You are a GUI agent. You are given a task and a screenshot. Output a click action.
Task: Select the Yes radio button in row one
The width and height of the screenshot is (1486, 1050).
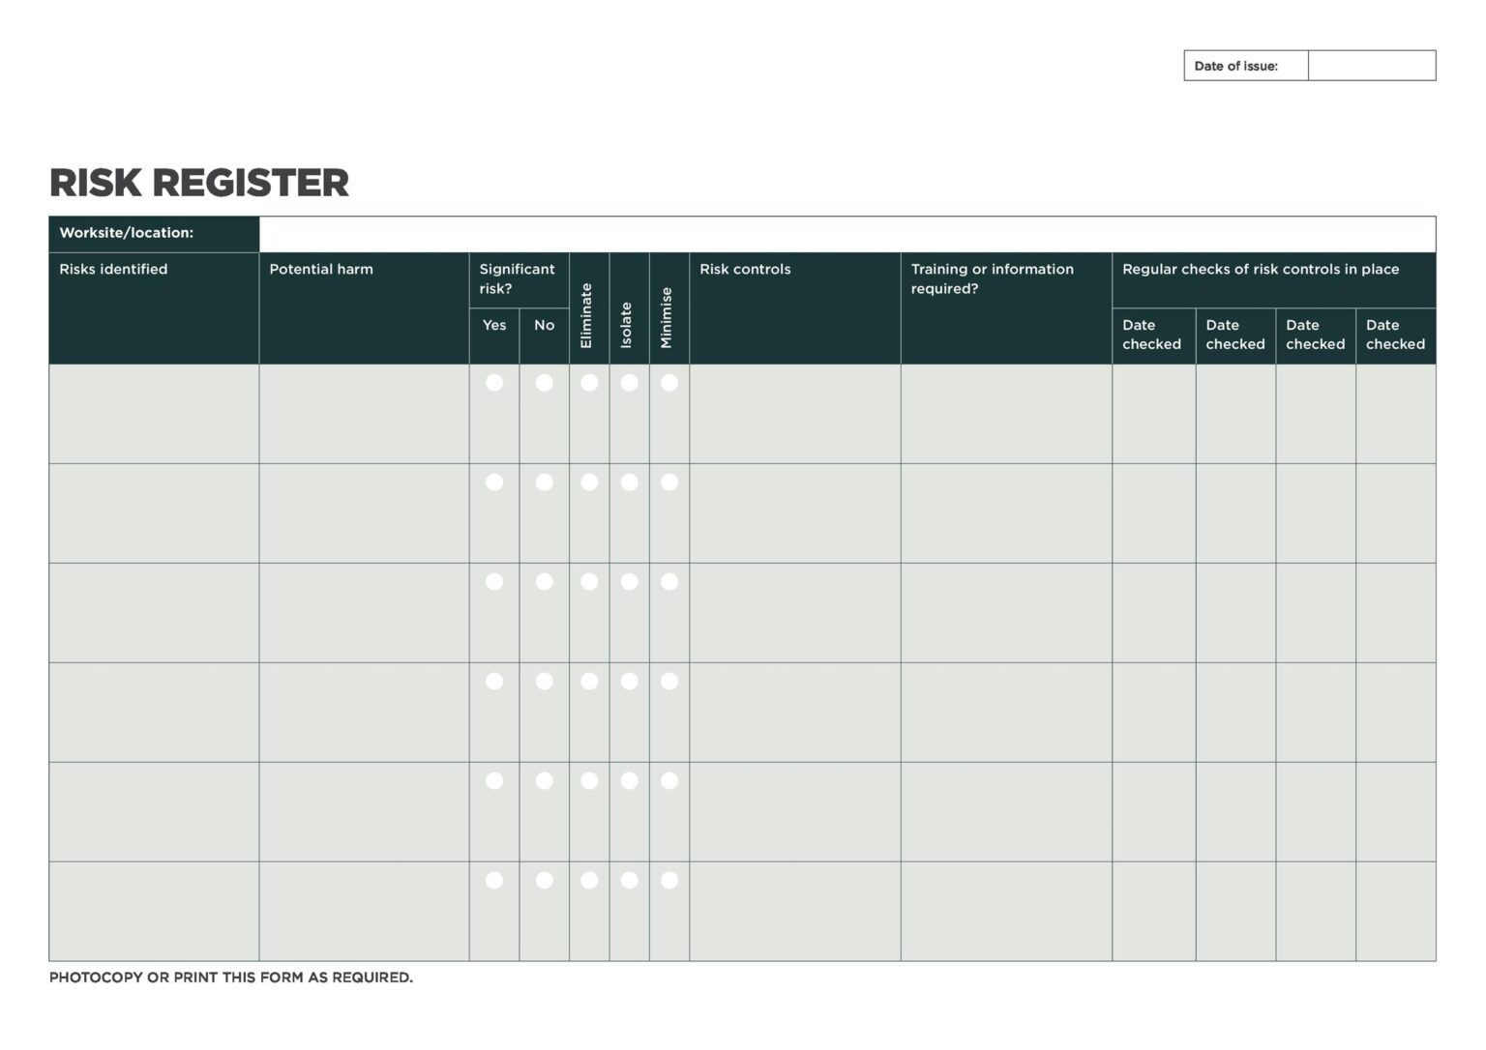[494, 382]
